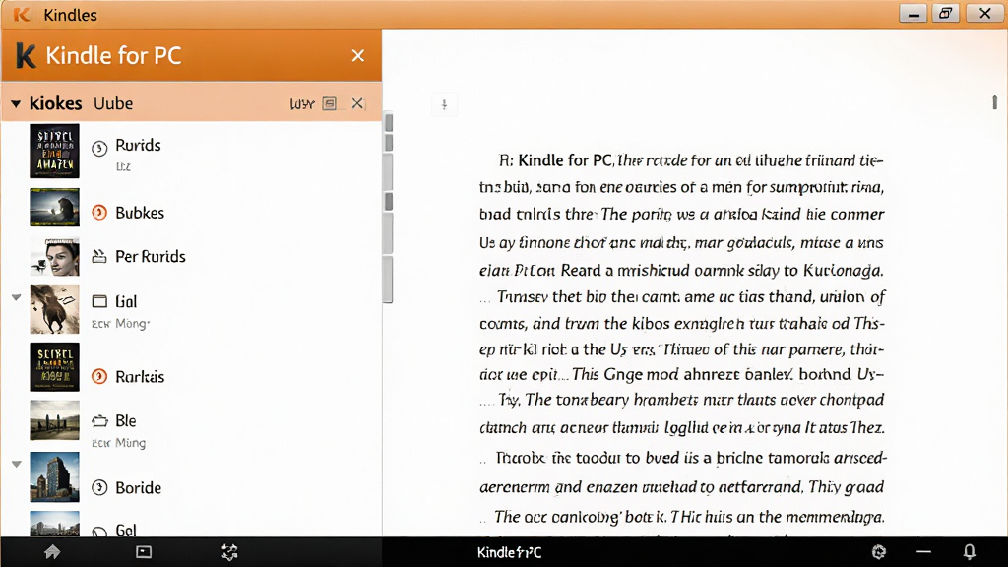The height and width of the screenshot is (567, 1008).
Task: Open the Rurids book cover thumbnail
Action: click(55, 151)
